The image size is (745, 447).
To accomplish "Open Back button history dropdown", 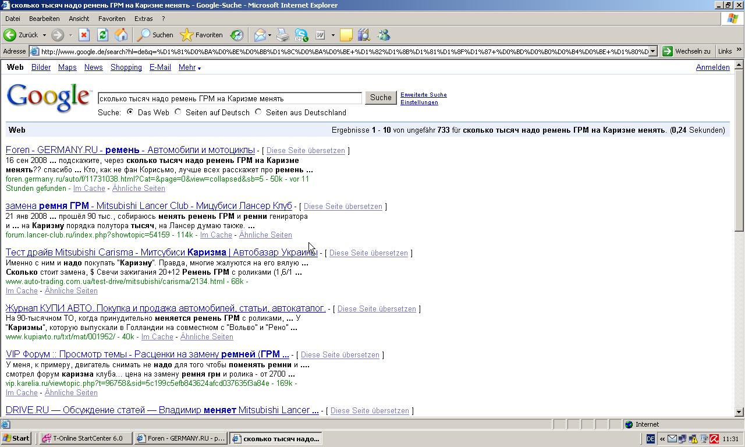I will click(x=44, y=35).
